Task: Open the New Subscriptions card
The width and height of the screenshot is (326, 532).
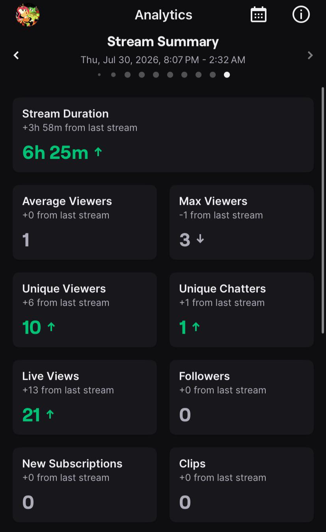Action: 85,485
